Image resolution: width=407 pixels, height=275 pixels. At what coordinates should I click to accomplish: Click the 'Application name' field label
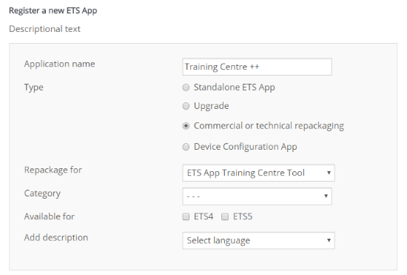[59, 64]
